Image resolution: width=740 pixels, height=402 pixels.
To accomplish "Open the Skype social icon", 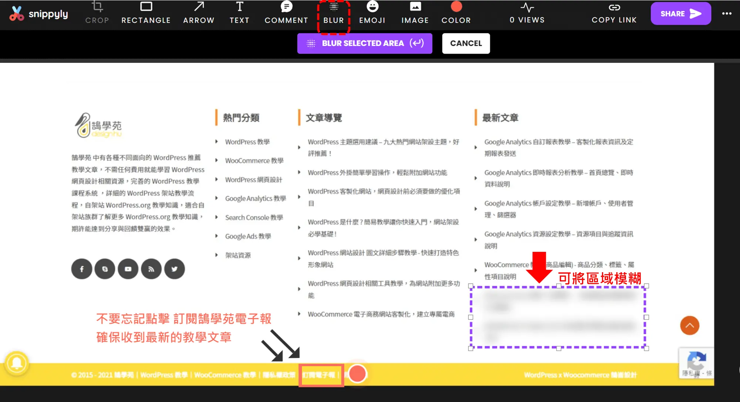I will (x=105, y=269).
